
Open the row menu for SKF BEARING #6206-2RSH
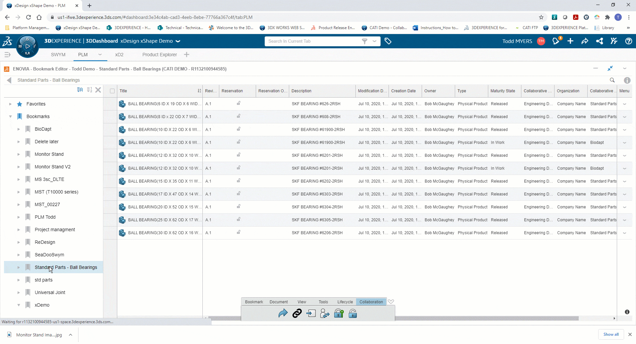pyautogui.click(x=624, y=233)
